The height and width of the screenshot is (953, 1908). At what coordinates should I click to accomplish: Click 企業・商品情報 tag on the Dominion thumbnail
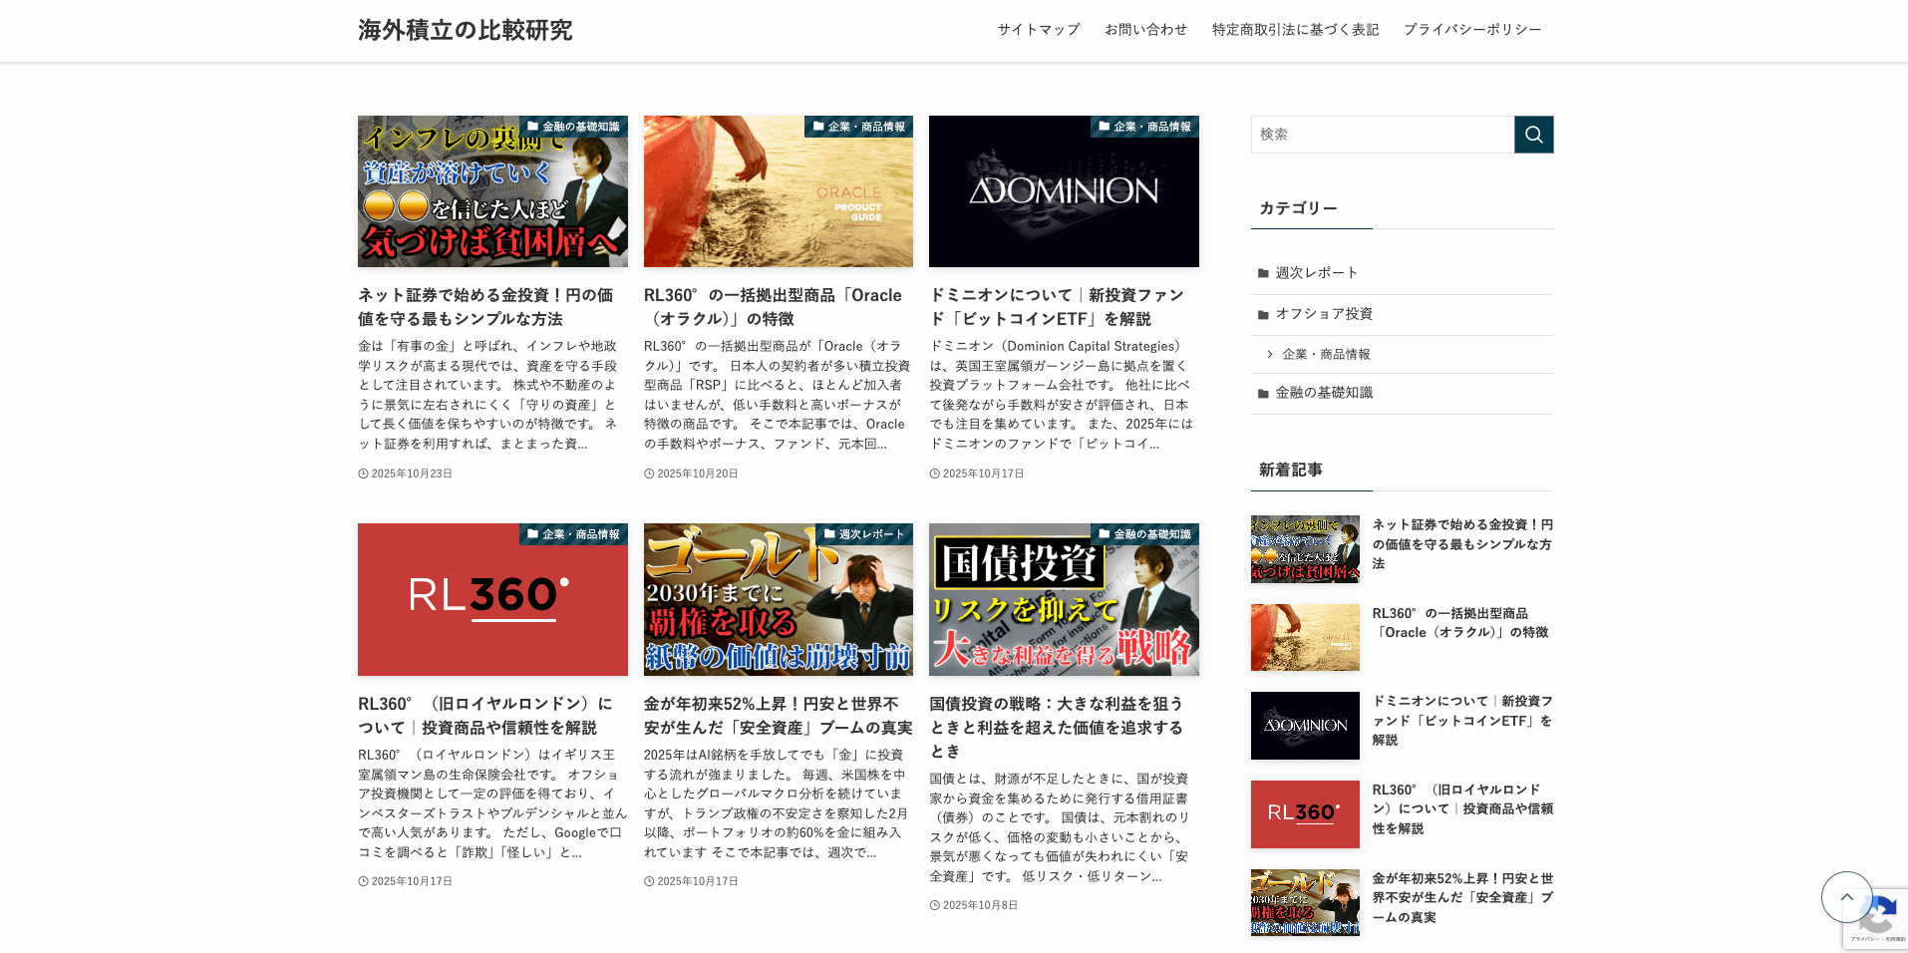click(1145, 127)
